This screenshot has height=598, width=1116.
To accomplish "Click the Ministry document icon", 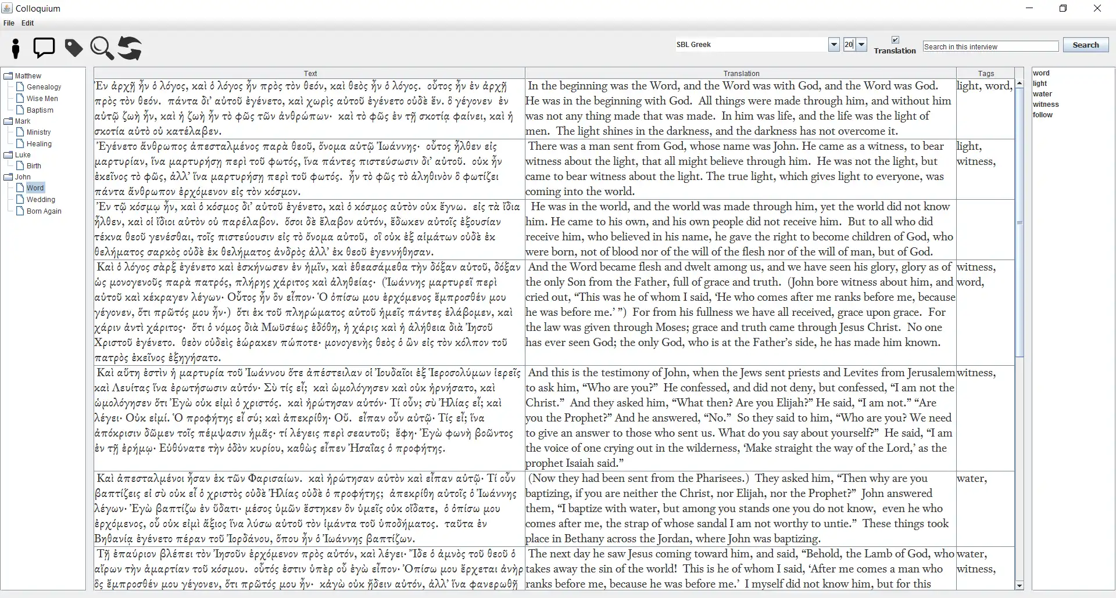I will [20, 132].
